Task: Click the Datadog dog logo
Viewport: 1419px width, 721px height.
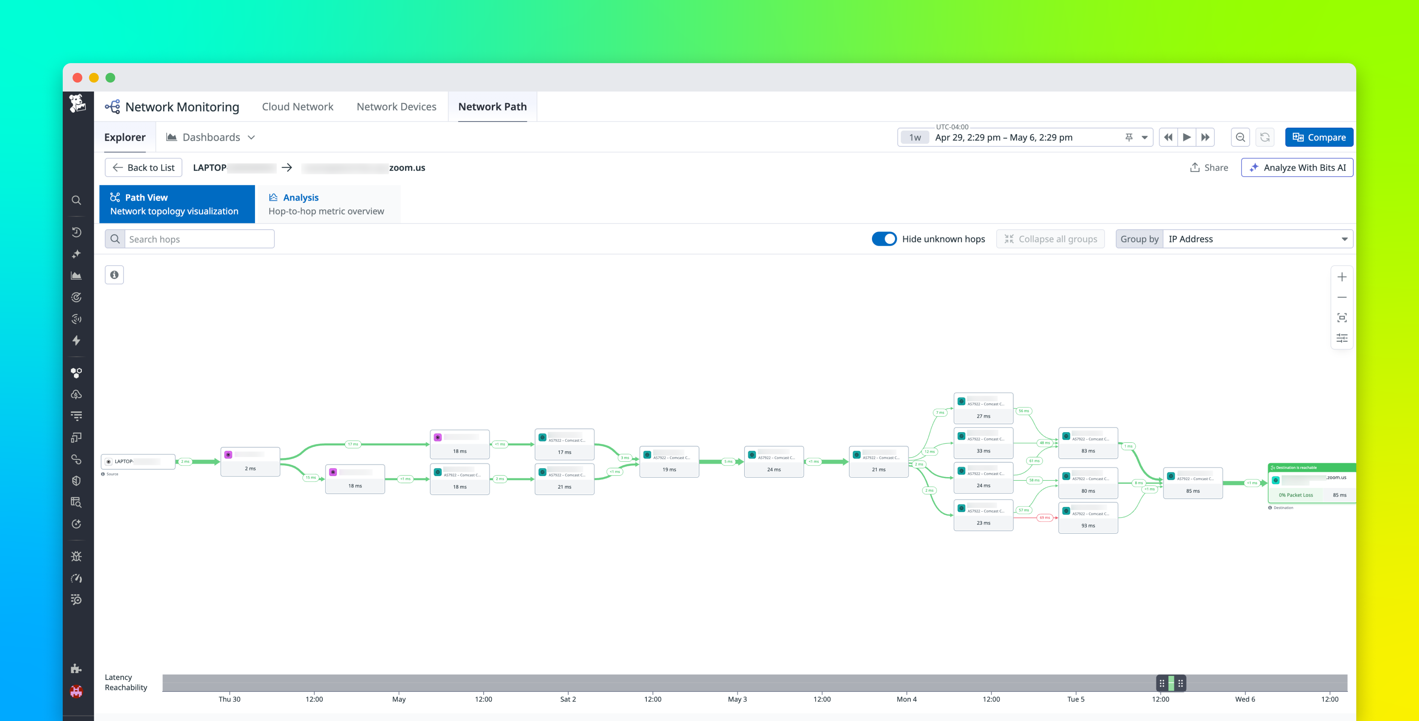Action: pos(77,103)
